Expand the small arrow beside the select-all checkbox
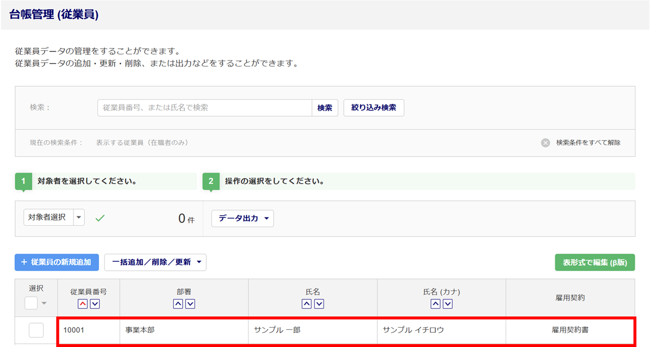The width and height of the screenshot is (650, 347). pos(44,304)
